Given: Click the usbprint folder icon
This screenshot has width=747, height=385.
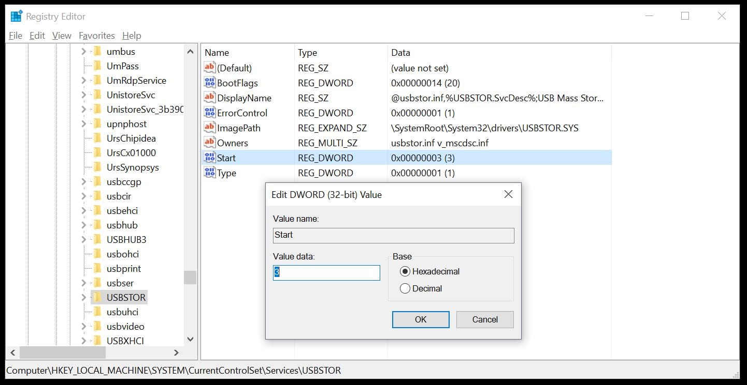Looking at the screenshot, I should [x=97, y=268].
